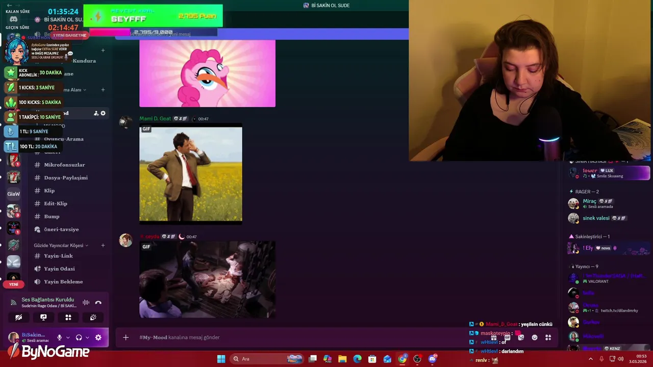
Task: Click ceyda's username in chat
Action: pyautogui.click(x=152, y=237)
